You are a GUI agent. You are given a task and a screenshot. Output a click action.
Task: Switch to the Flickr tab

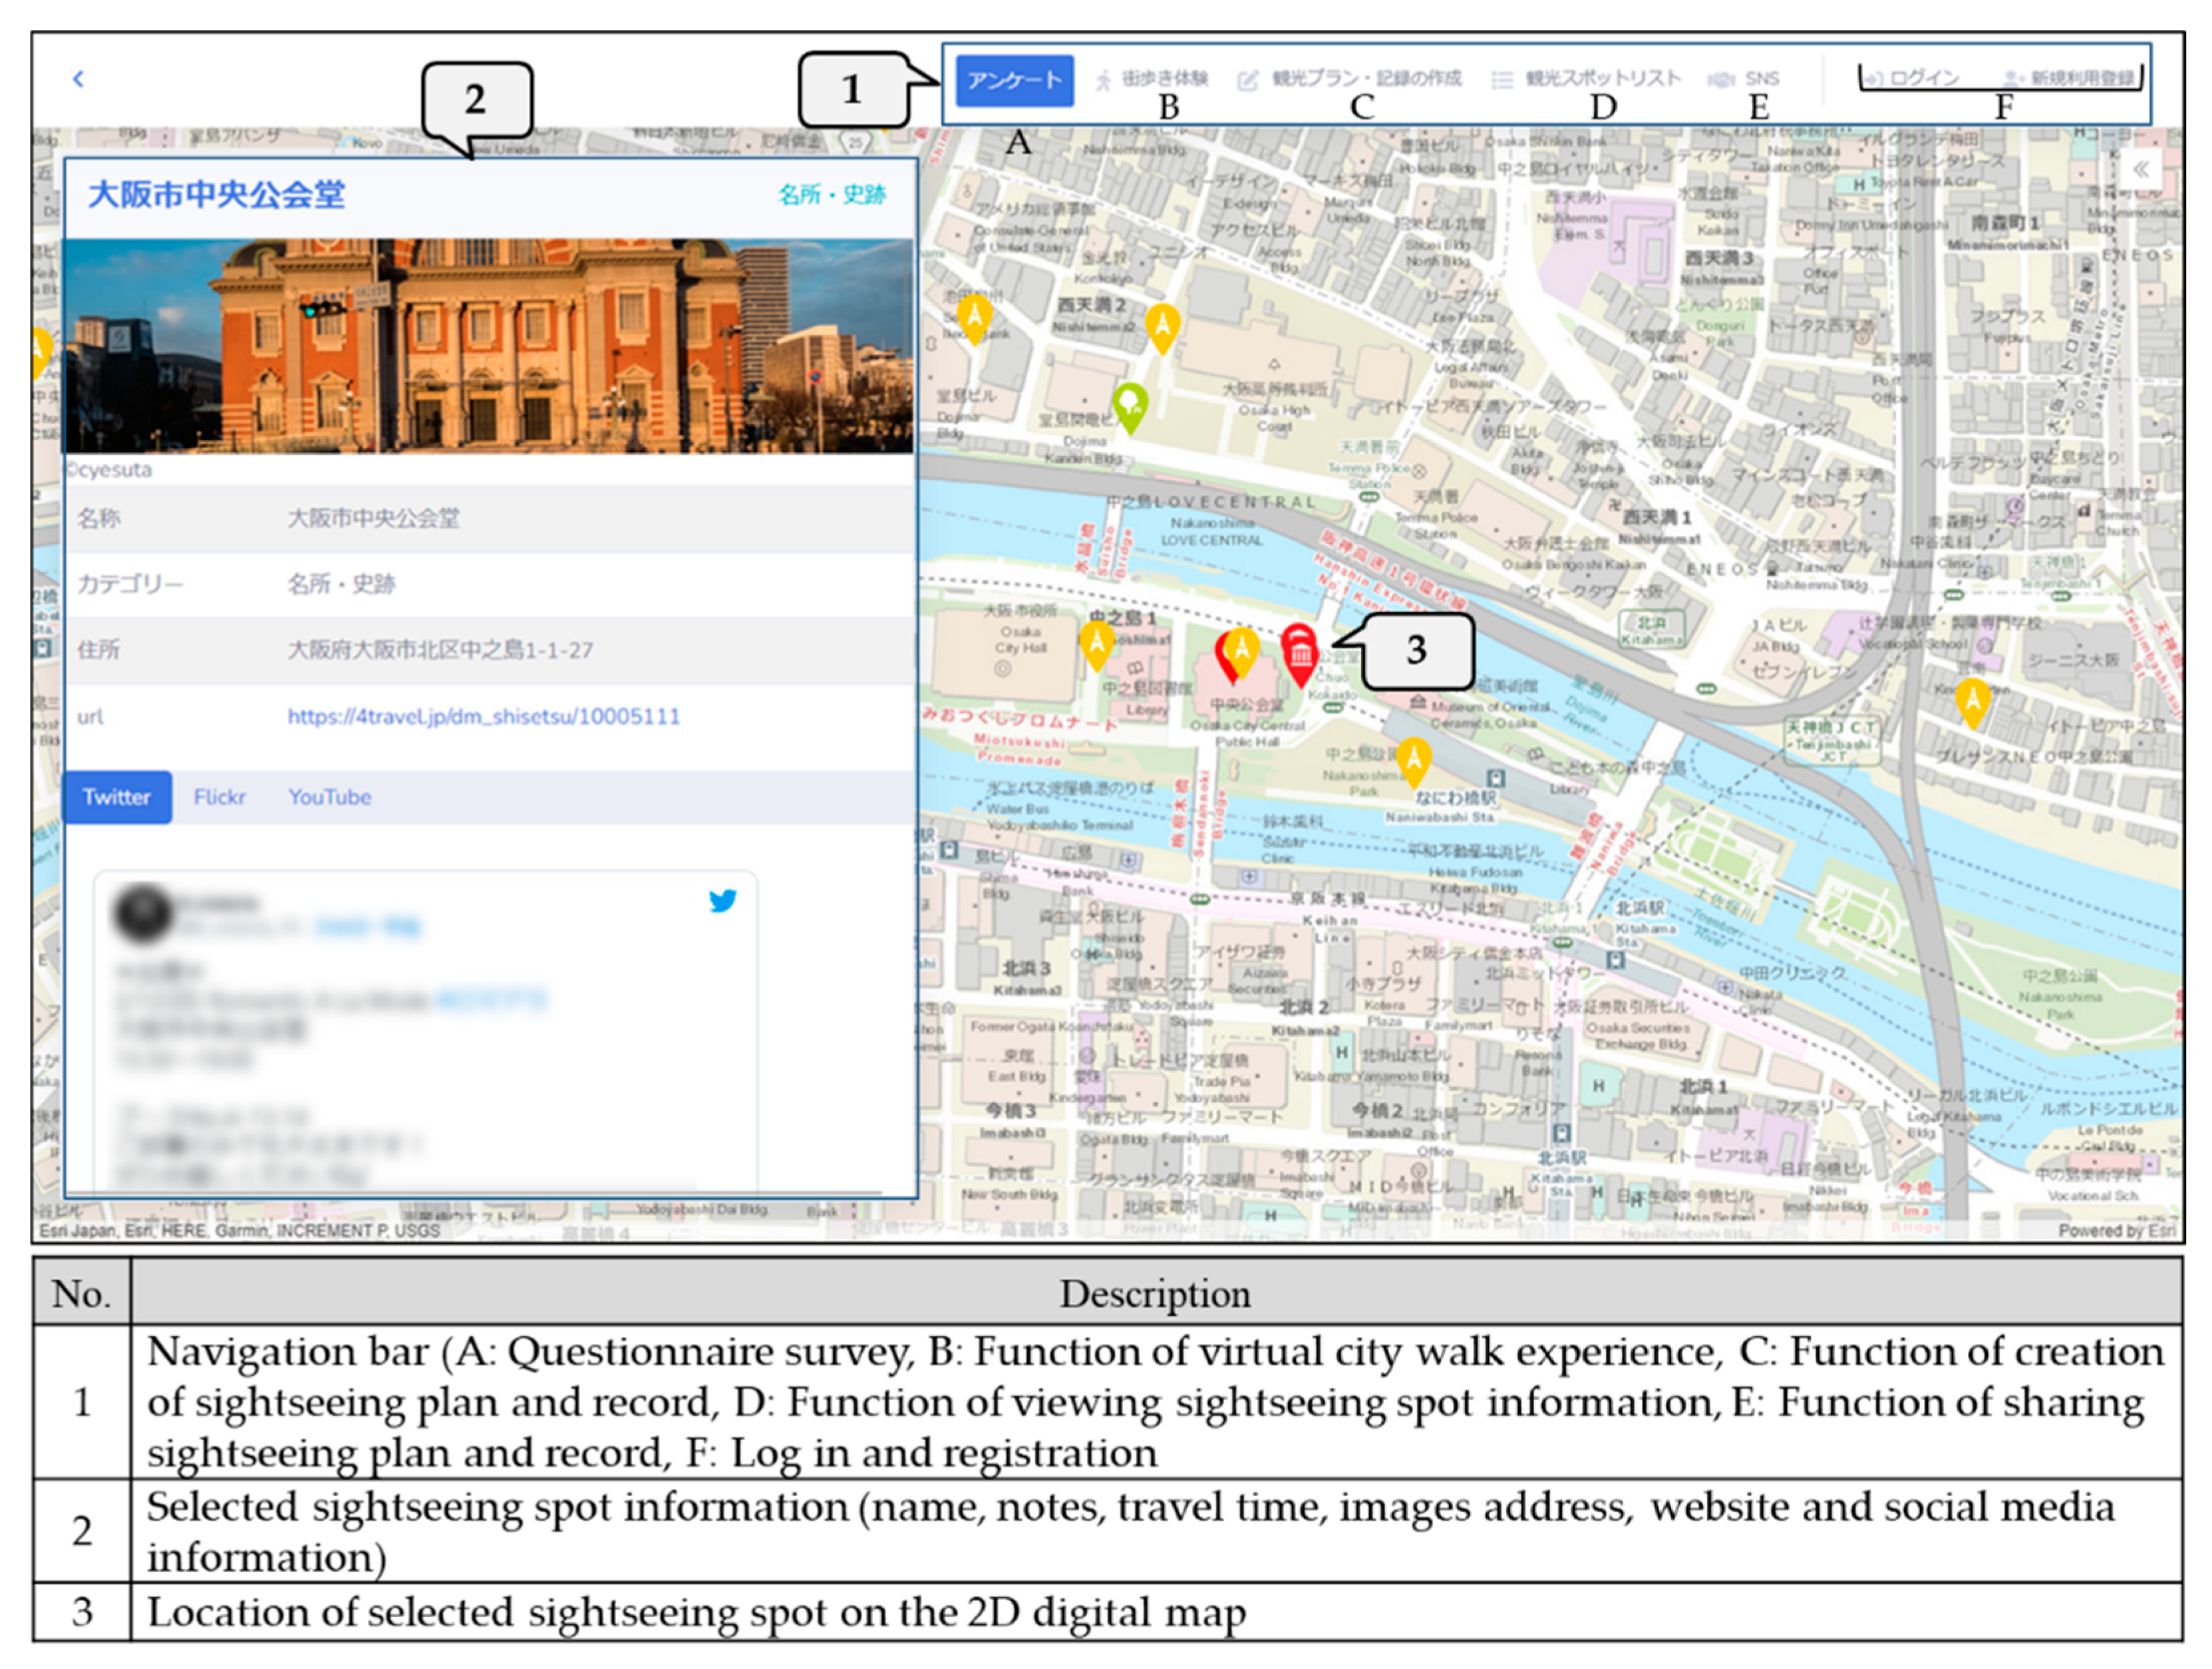point(219,797)
